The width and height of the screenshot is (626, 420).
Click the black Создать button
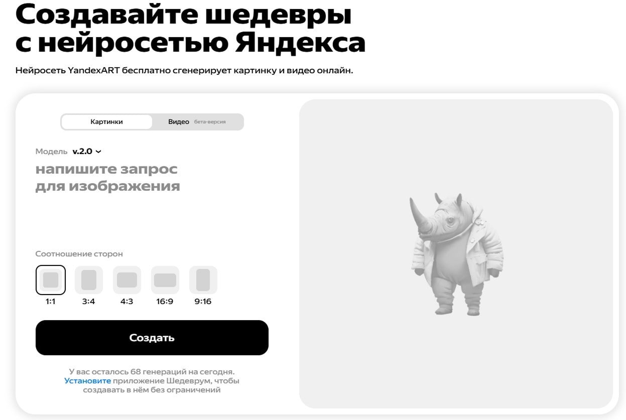pyautogui.click(x=152, y=338)
